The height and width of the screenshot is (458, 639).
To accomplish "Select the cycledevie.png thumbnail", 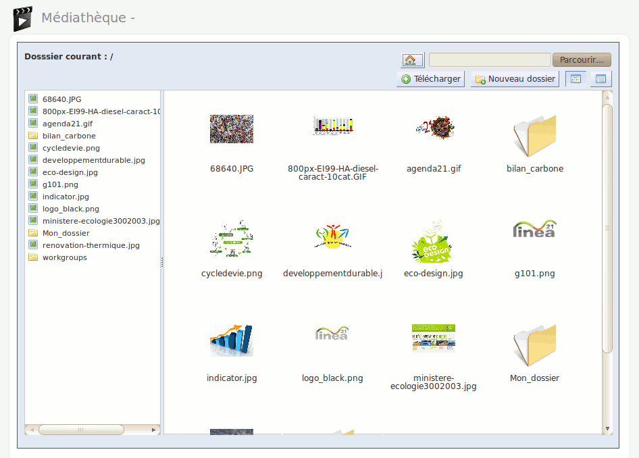I will (232, 238).
